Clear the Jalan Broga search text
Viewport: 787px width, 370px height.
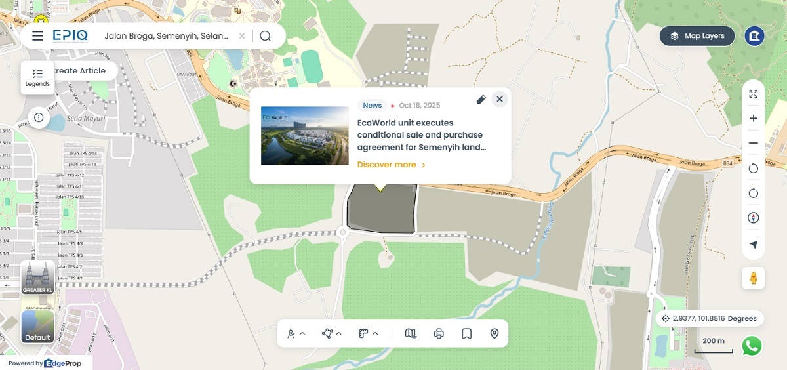pyautogui.click(x=241, y=36)
